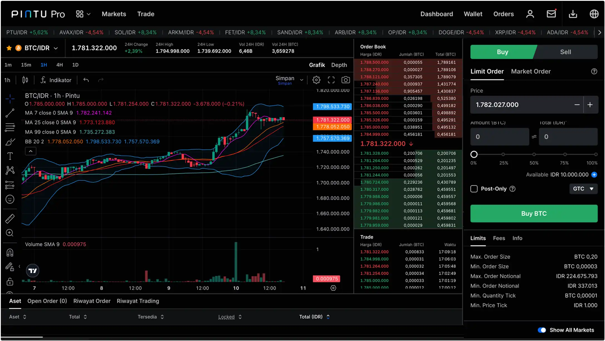Select the zoom in tool
The image size is (605, 341).
click(10, 233)
